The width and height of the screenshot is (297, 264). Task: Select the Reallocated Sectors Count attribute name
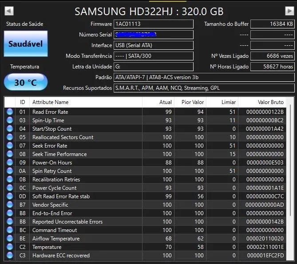coord(63,137)
